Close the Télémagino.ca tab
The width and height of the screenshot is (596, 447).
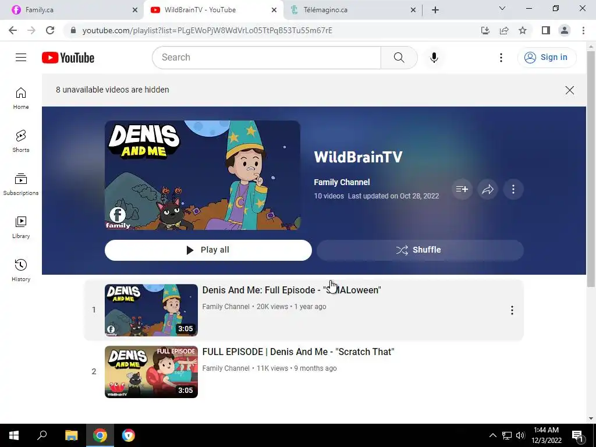coord(413,10)
